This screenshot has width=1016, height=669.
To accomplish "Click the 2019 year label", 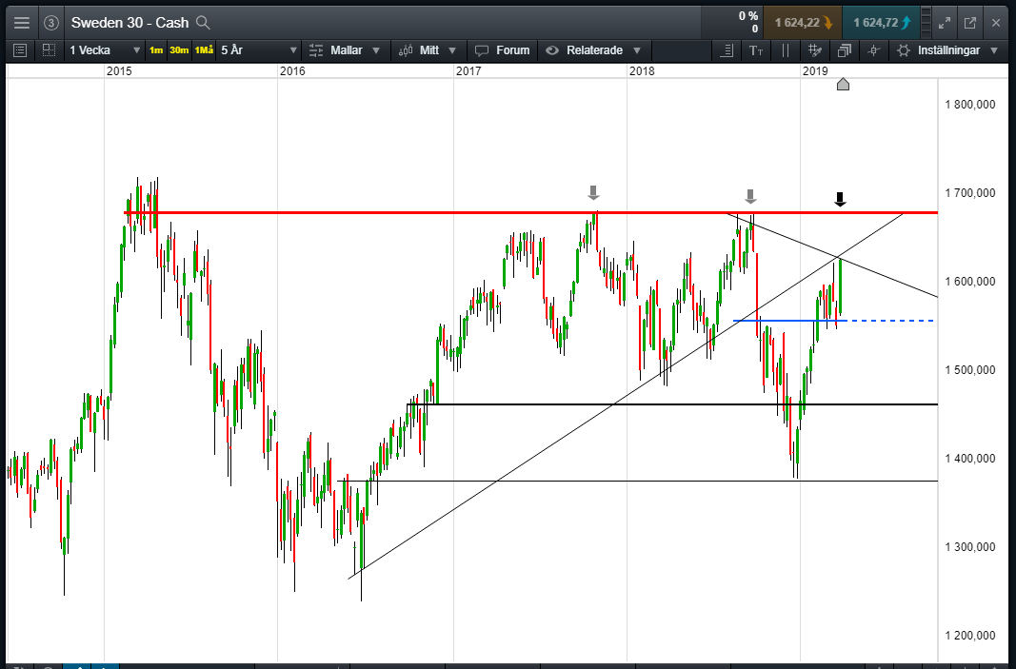I will coord(815,71).
